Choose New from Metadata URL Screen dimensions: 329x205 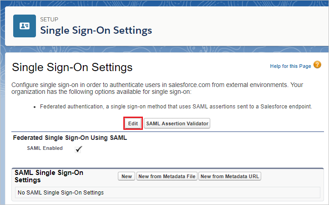[230, 176]
